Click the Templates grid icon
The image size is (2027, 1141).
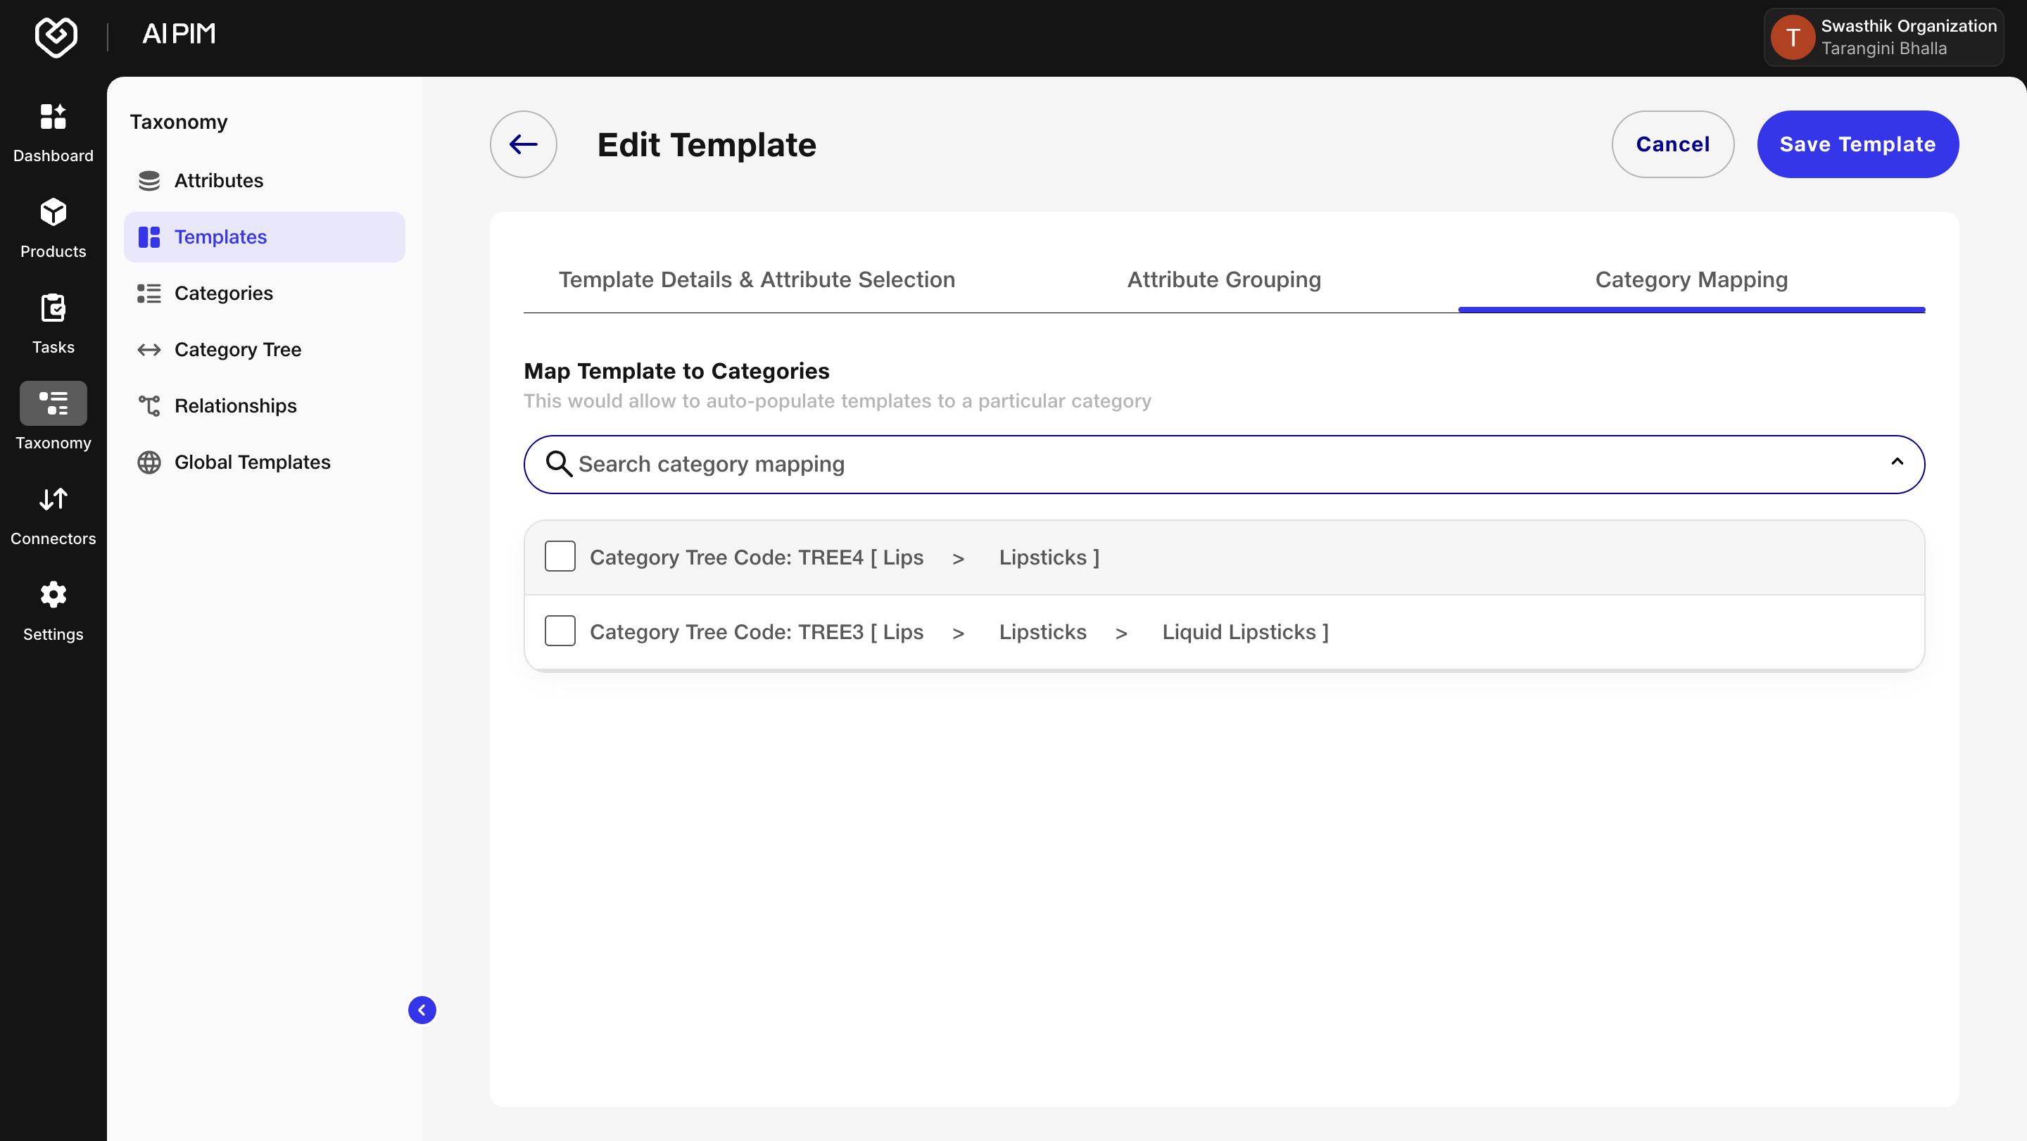149,237
